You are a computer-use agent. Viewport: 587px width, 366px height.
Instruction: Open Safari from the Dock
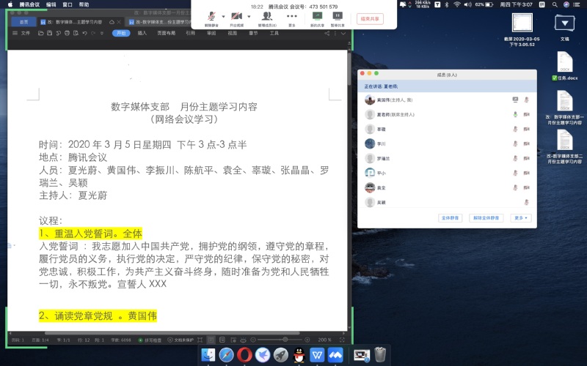[x=227, y=355]
